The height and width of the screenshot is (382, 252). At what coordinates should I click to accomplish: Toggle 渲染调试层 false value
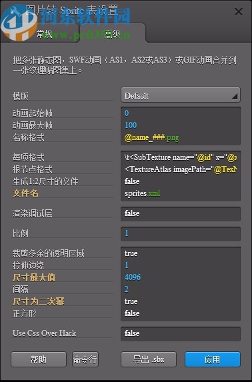pos(181,213)
